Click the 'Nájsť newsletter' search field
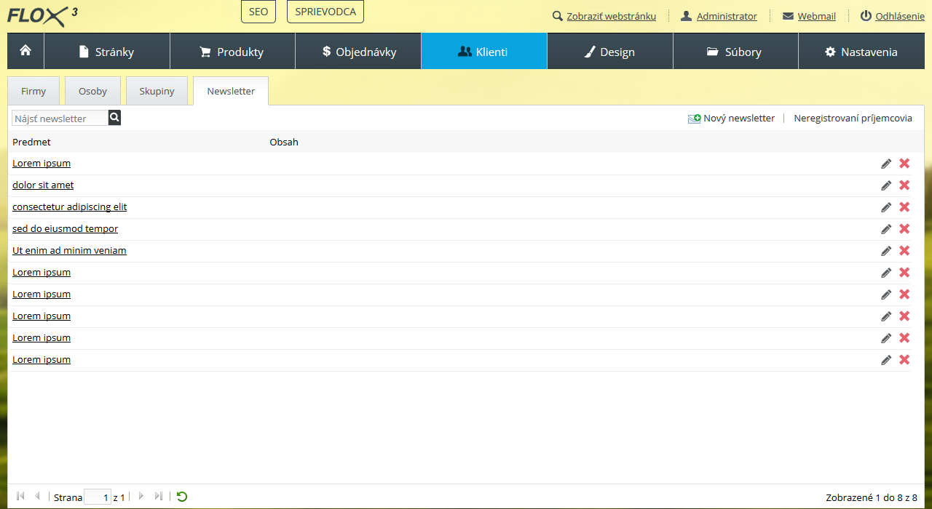Image resolution: width=932 pixels, height=509 pixels. click(x=60, y=119)
